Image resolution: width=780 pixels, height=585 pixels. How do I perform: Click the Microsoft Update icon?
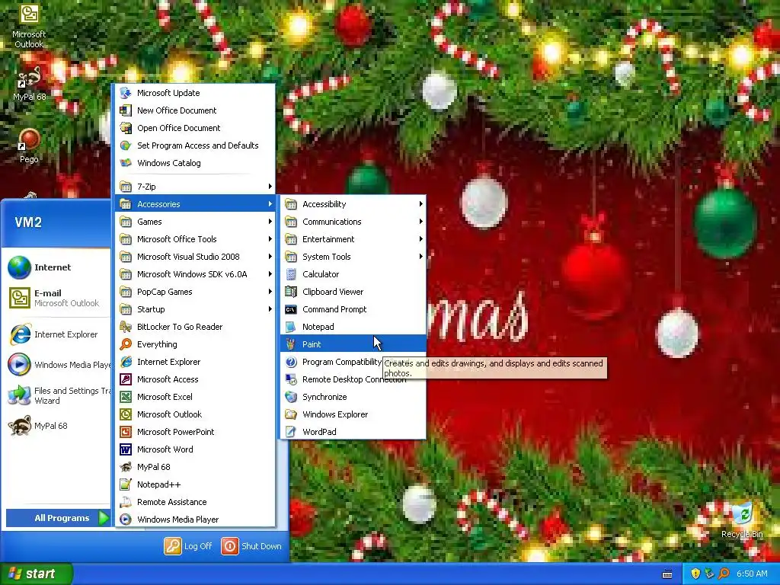pos(126,93)
